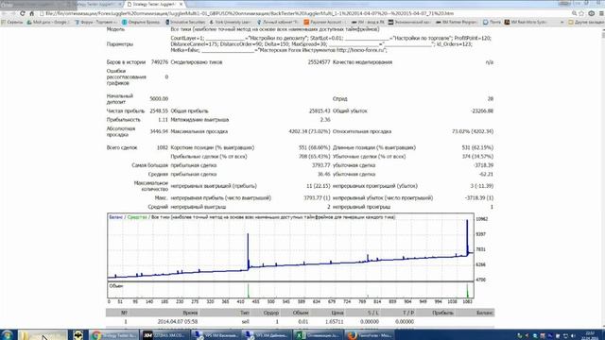Click the gross loss value -23266.88
This screenshot has width=605, height=340.
click(482, 111)
